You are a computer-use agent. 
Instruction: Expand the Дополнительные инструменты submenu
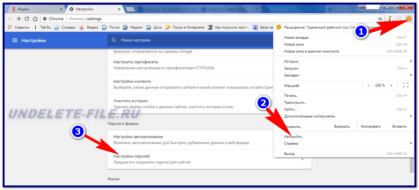point(410,116)
